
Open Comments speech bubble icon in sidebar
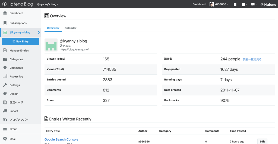pos(5,68)
